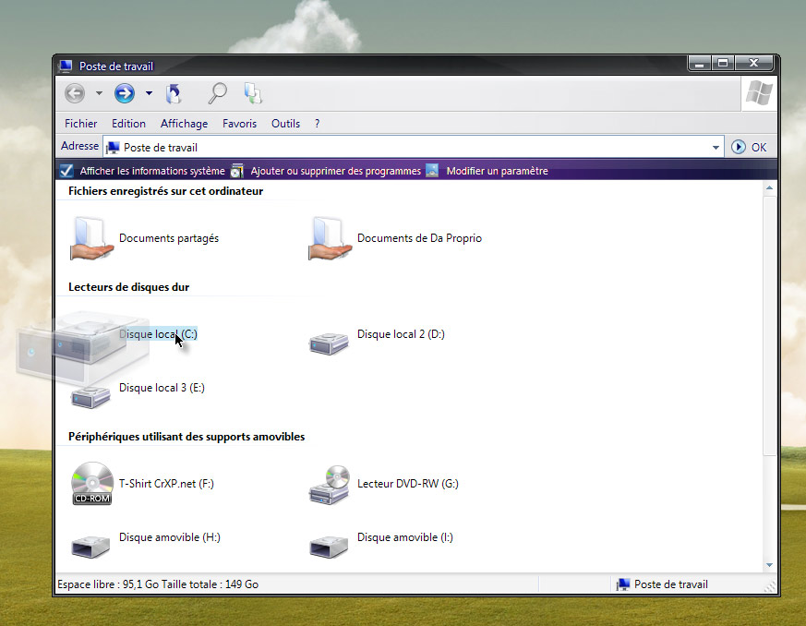This screenshot has width=806, height=626.
Task: Click the Espace libre status bar text
Action: coord(158,584)
